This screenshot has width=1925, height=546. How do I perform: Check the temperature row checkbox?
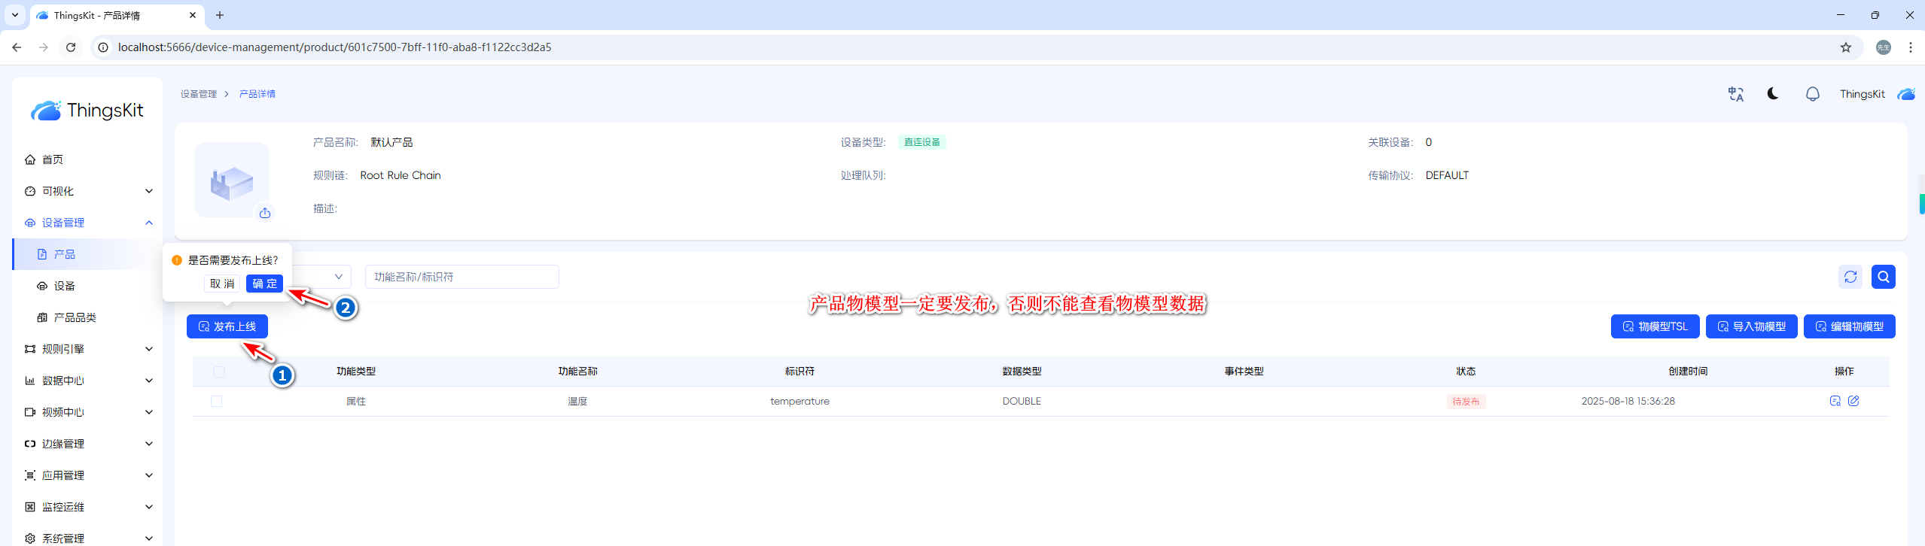[x=217, y=402]
